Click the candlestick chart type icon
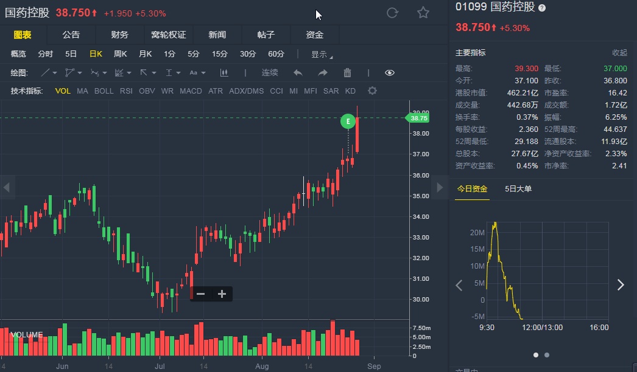This screenshot has height=372, width=637. [224, 72]
